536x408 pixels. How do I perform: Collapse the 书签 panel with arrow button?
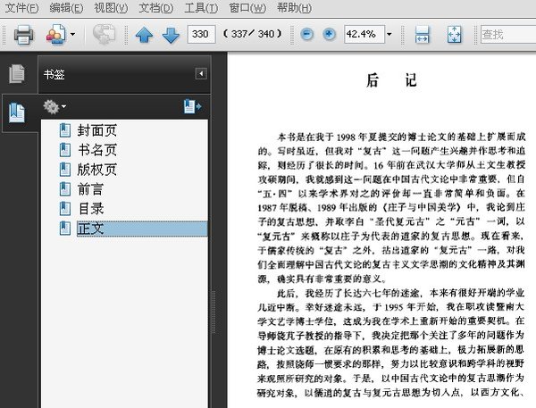click(x=201, y=73)
